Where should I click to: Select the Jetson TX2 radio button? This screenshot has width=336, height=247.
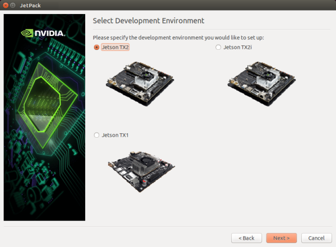point(97,48)
